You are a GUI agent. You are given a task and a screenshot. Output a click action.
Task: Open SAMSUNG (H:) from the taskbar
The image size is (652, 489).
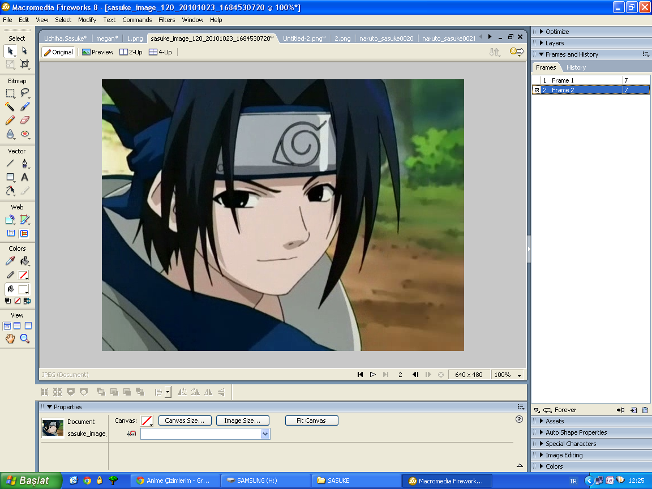coord(265,481)
